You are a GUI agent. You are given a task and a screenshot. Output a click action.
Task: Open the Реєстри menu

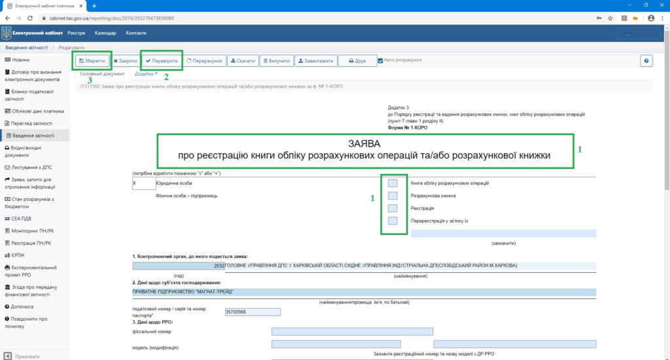pos(76,33)
